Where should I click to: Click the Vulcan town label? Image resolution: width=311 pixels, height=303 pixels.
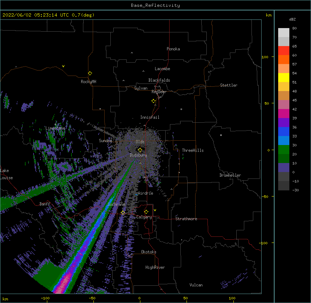pos(196,285)
